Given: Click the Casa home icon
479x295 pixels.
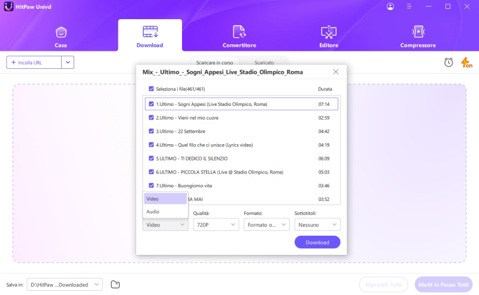Looking at the screenshot, I should point(61,32).
